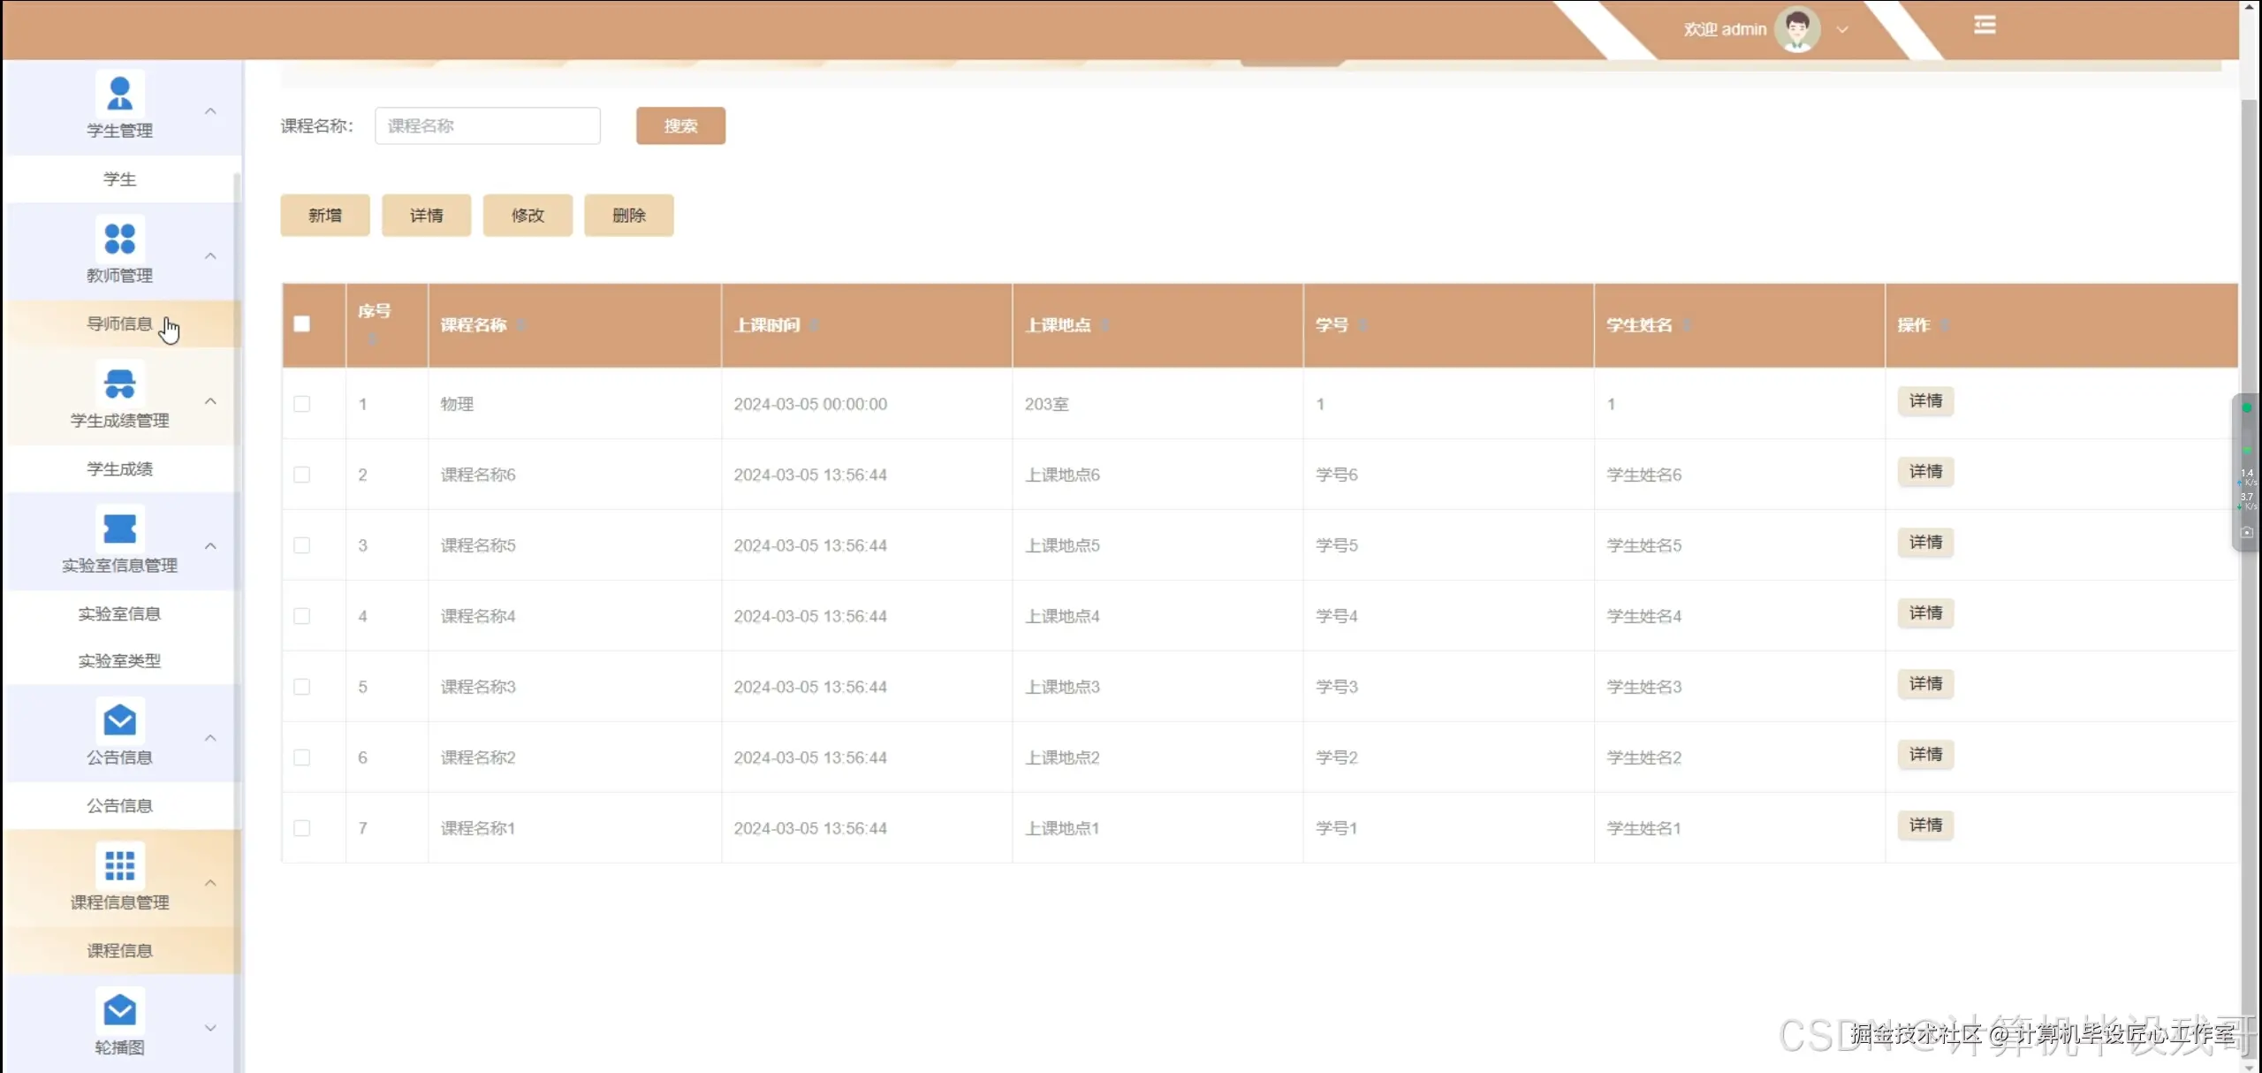
Task: Toggle the select-all checkbox in table header
Action: 302,323
